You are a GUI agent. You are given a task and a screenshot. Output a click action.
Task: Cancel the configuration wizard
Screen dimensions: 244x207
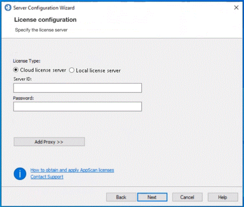point(187,197)
